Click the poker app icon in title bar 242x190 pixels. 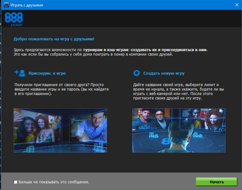point(6,5)
